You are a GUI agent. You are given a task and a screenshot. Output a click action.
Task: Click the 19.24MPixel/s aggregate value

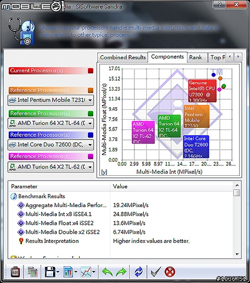tap(131, 205)
